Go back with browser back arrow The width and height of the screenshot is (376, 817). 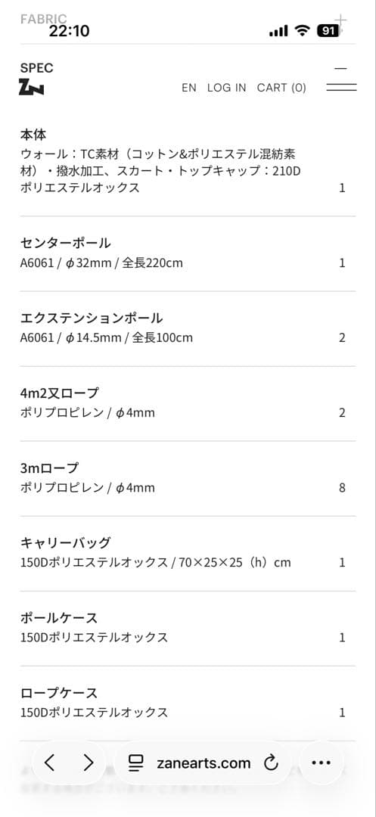pos(49,763)
